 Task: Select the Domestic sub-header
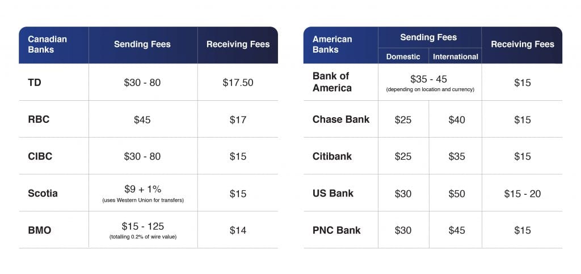[x=403, y=57]
